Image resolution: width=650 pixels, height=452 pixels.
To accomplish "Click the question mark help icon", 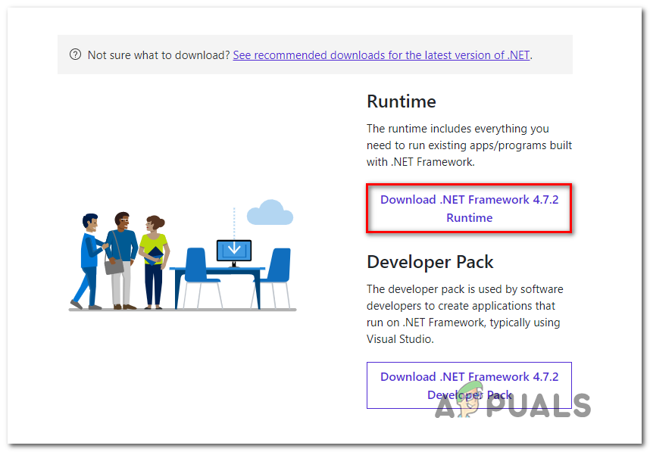I will point(75,55).
